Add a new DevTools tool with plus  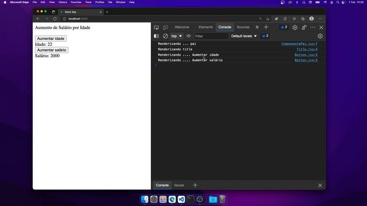tap(266, 27)
